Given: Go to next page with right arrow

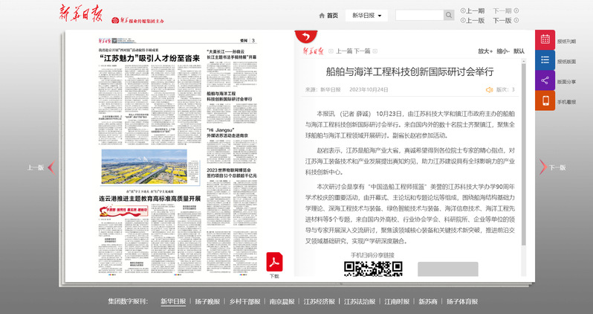Looking at the screenshot, I should tap(542, 167).
